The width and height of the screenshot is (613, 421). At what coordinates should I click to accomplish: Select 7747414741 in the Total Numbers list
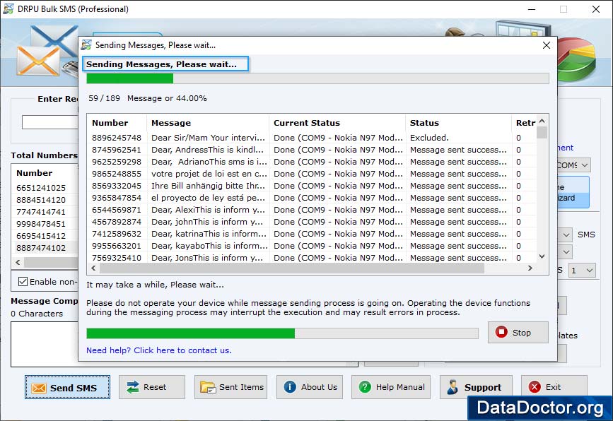pyautogui.click(x=41, y=212)
